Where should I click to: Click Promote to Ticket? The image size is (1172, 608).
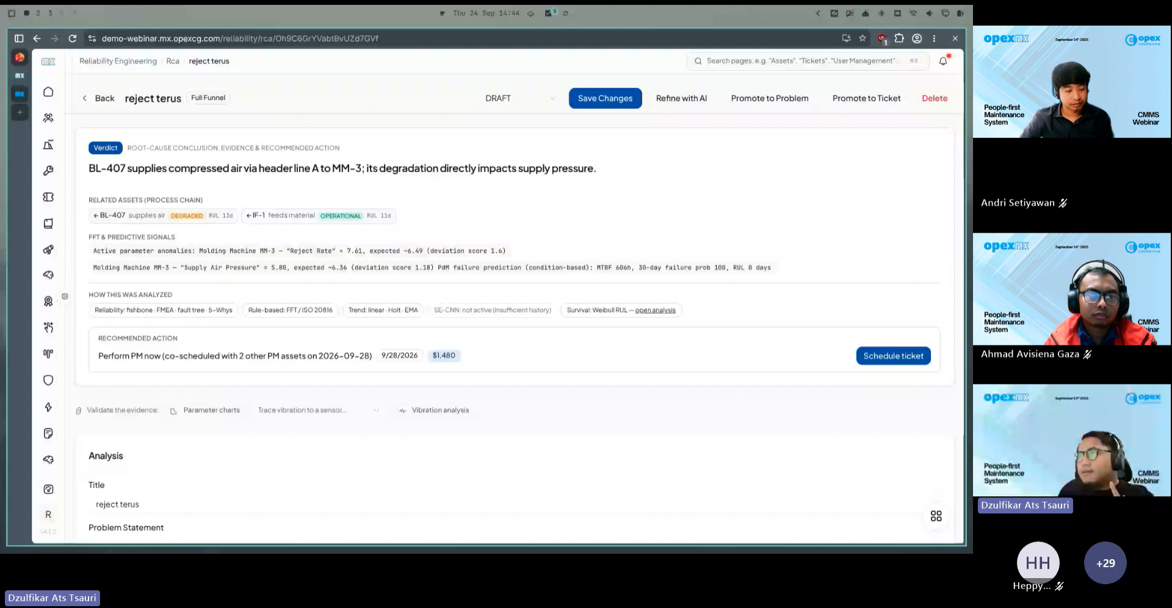point(866,98)
